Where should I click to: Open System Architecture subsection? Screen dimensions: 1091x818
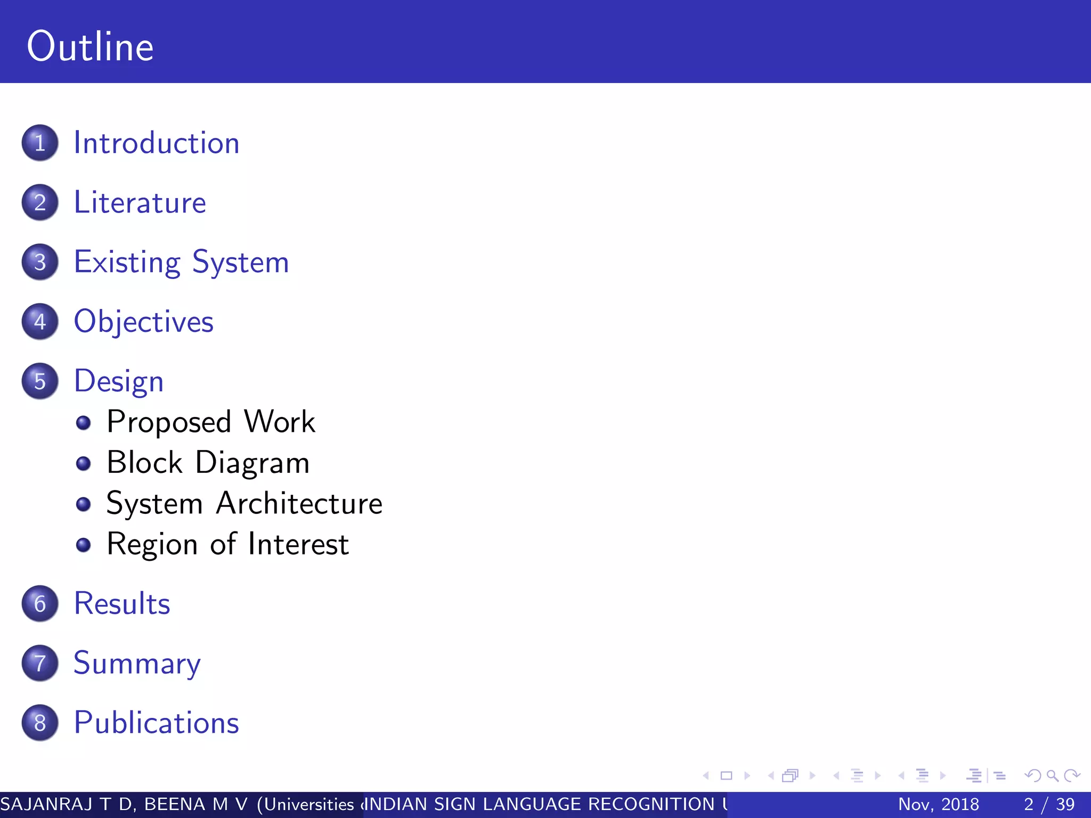click(x=244, y=503)
